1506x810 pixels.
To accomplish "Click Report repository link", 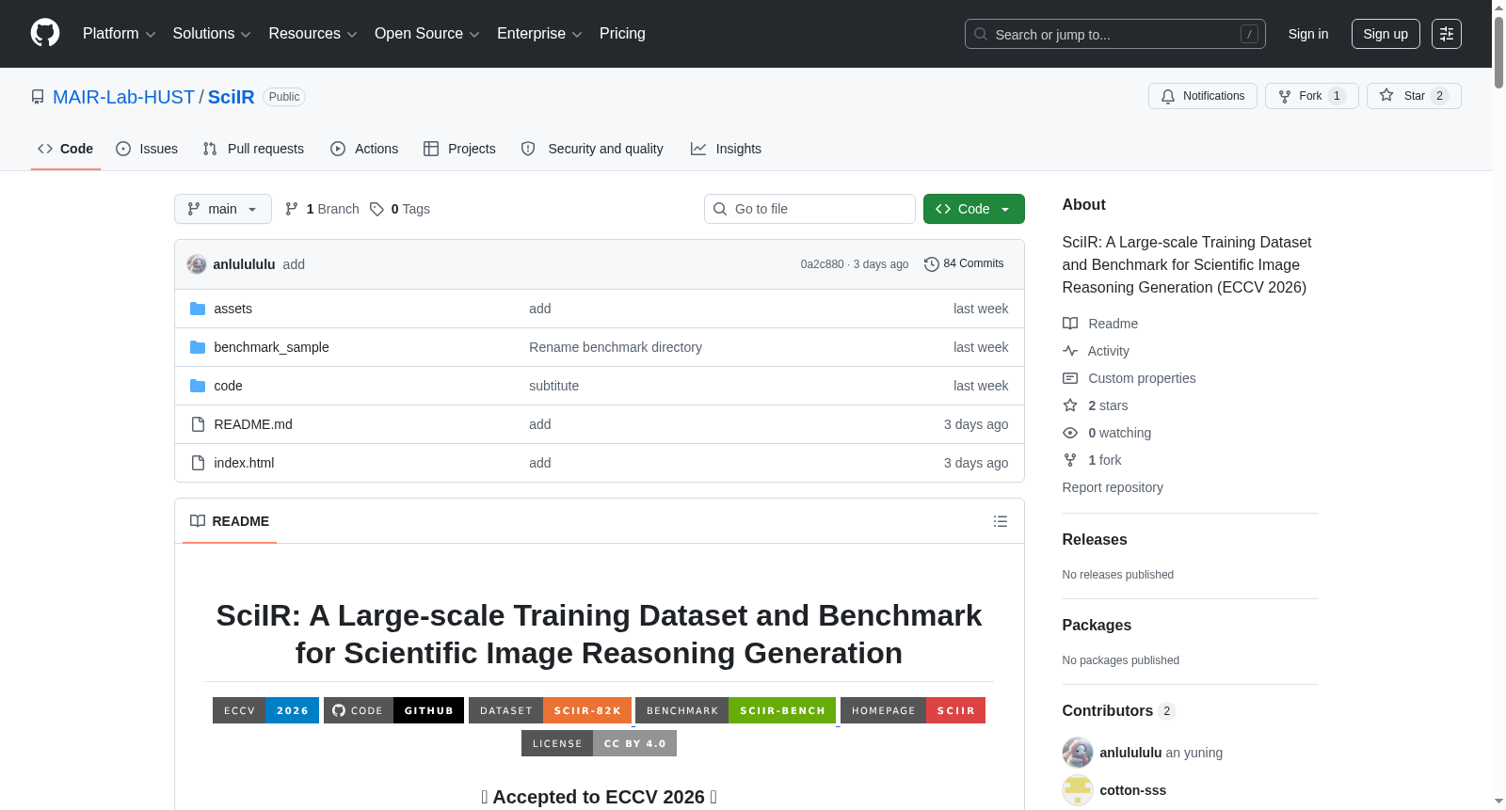I will 1113,487.
